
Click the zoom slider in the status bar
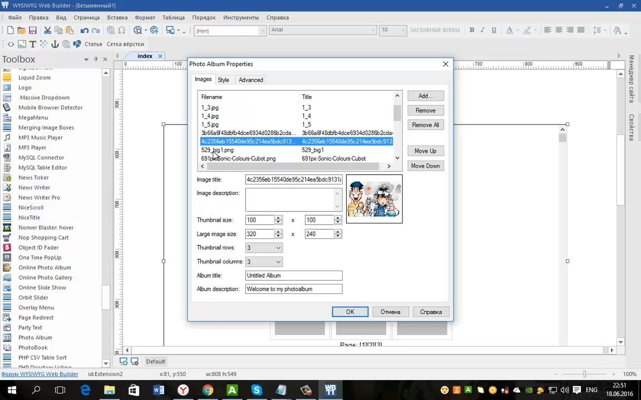coord(585,374)
